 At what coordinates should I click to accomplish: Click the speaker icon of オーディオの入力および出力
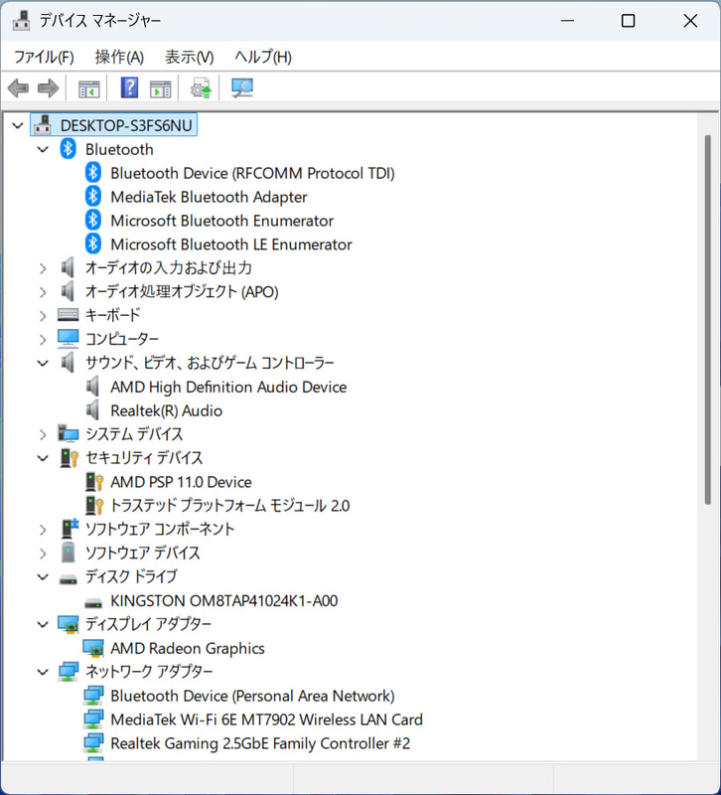(x=68, y=267)
